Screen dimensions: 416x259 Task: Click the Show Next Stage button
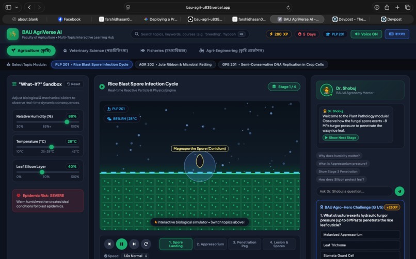click(x=341, y=137)
